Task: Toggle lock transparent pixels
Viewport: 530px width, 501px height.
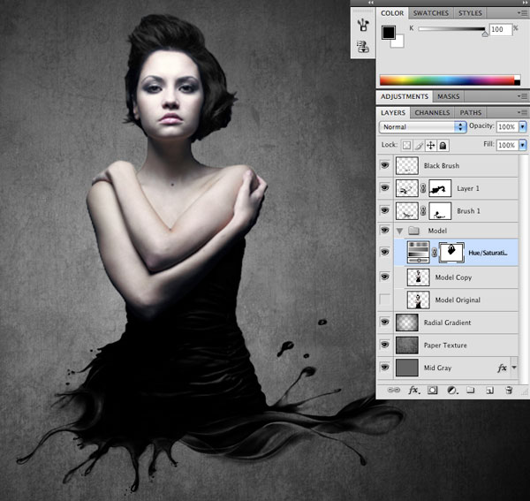Action: point(406,146)
